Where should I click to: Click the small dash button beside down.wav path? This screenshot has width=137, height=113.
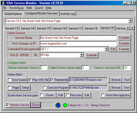pos(109,80)
